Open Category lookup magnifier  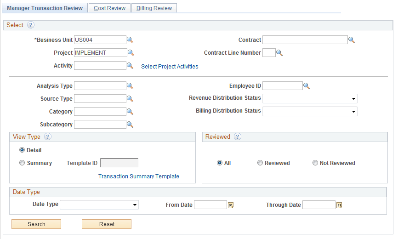click(130, 112)
